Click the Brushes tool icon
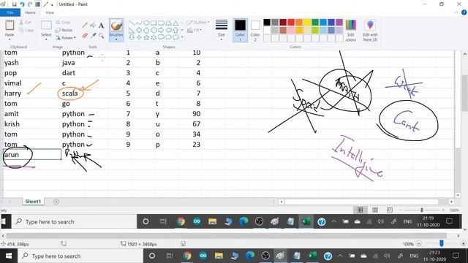The height and width of the screenshot is (263, 468). pyautogui.click(x=116, y=26)
